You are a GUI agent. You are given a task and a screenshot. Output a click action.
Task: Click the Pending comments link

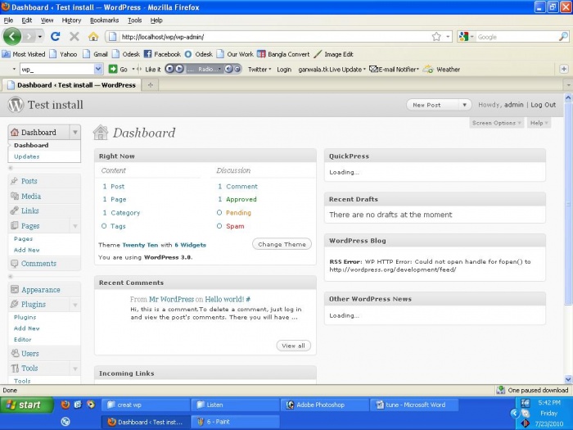point(238,212)
